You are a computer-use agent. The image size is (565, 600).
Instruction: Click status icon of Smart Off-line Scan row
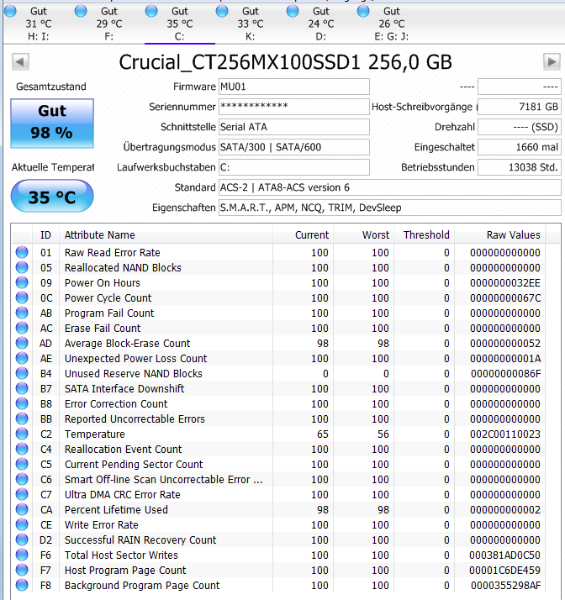tap(22, 479)
